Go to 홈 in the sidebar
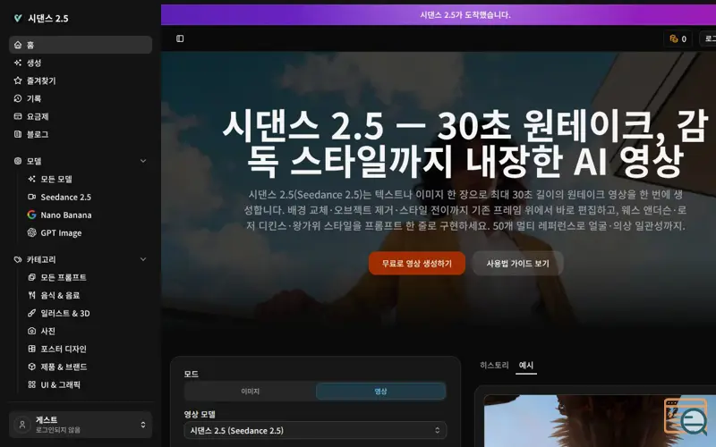 81,45
